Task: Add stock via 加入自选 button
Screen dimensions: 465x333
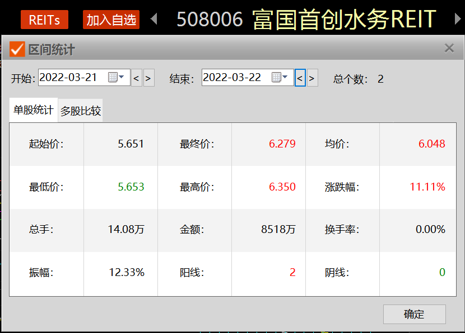Action: [111, 20]
